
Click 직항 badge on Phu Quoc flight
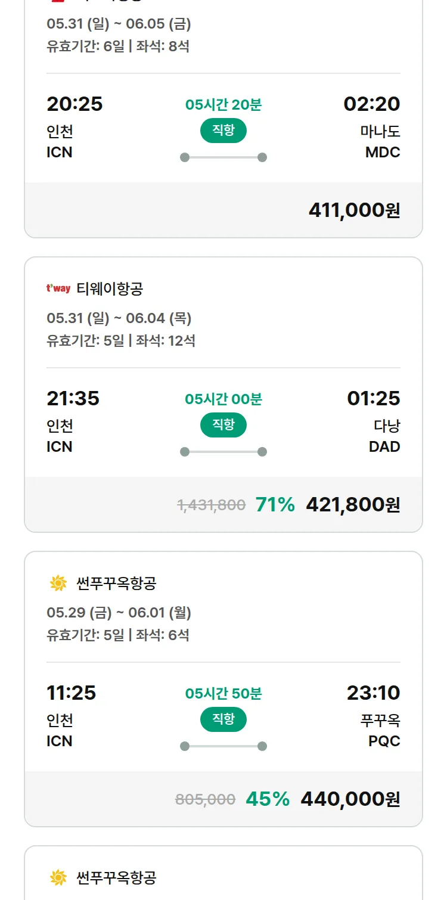click(223, 719)
